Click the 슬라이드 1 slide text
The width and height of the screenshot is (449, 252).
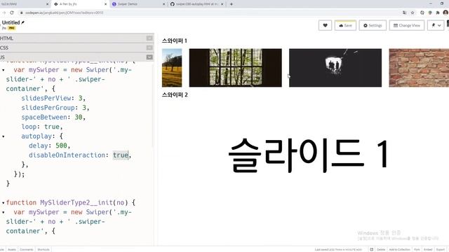(308, 155)
